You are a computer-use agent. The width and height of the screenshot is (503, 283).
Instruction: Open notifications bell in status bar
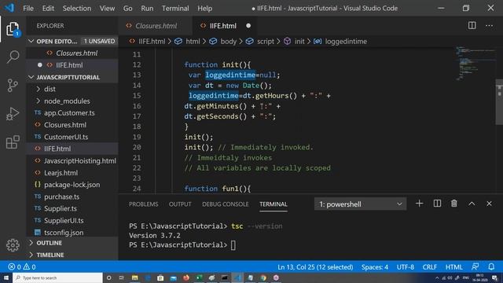(x=491, y=266)
